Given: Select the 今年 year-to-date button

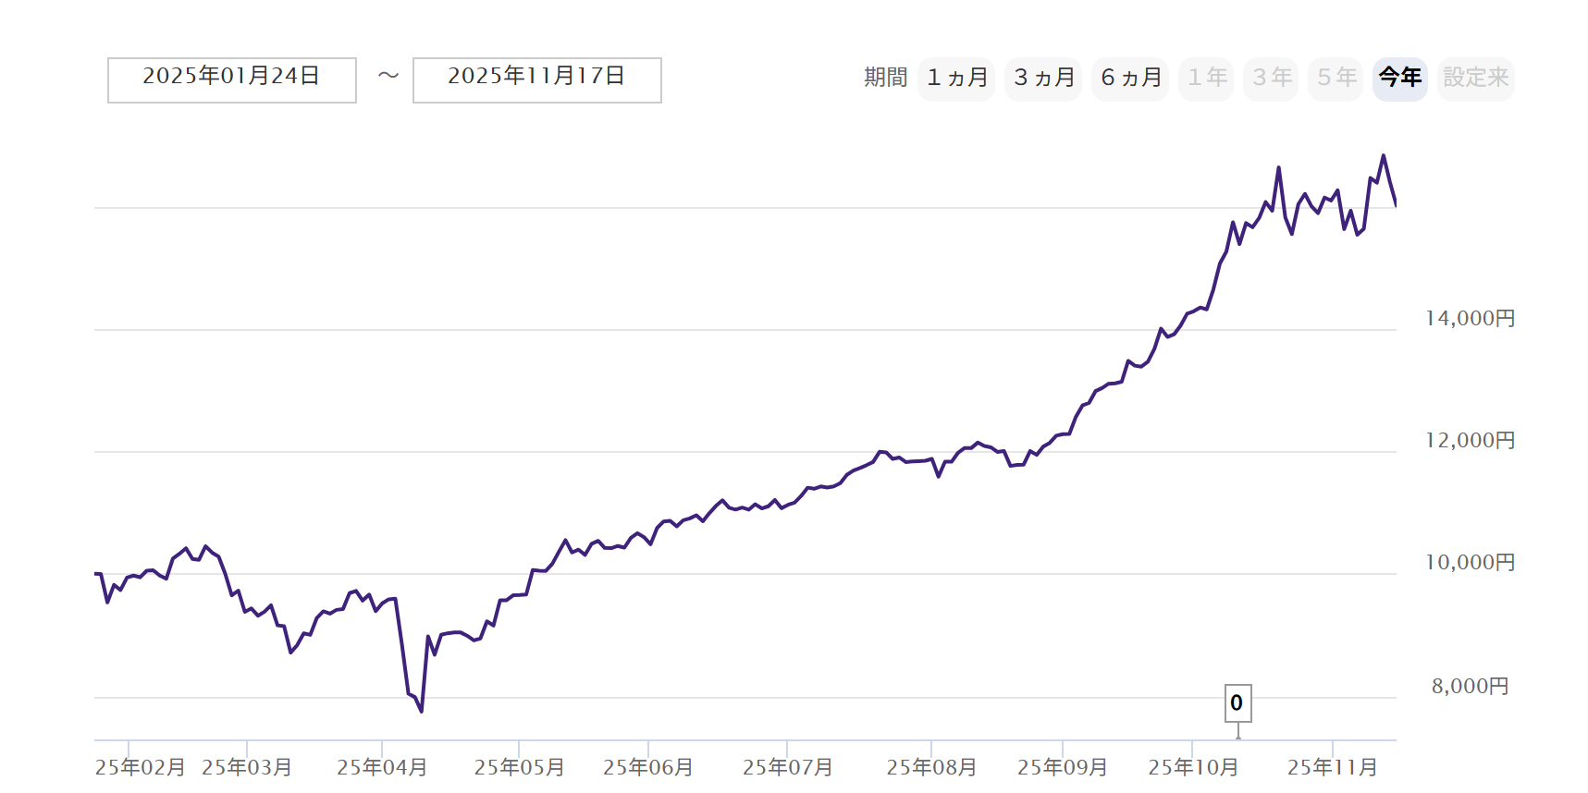Looking at the screenshot, I should click(1400, 79).
